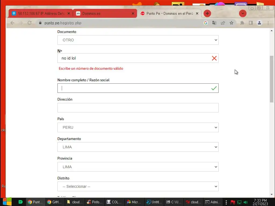Image resolution: width=275 pixels, height=206 pixels.
Task: Click the error text 'Escribe un número de documento válido'
Action: (91, 68)
